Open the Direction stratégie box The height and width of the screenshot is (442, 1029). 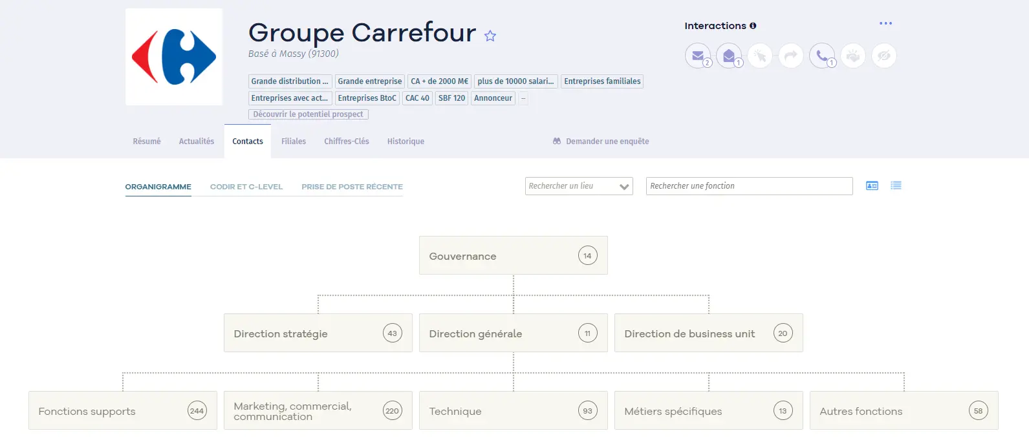coord(318,333)
